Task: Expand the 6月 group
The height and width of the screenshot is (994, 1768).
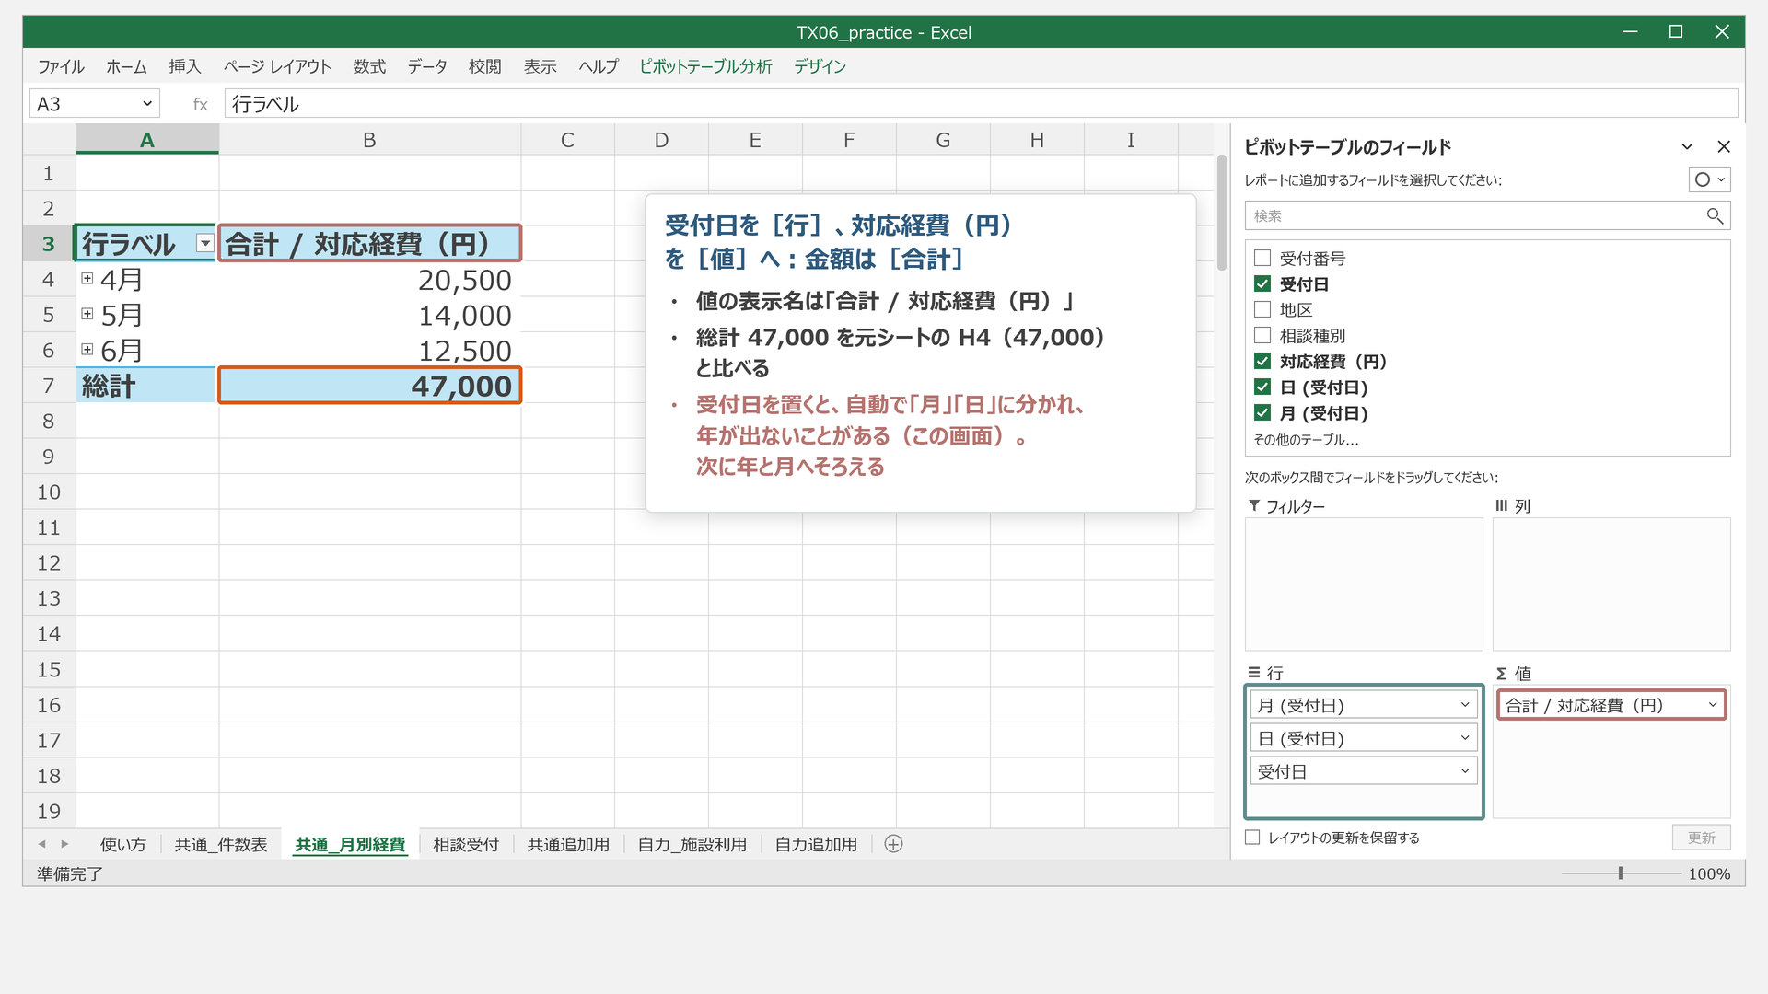Action: point(87,349)
